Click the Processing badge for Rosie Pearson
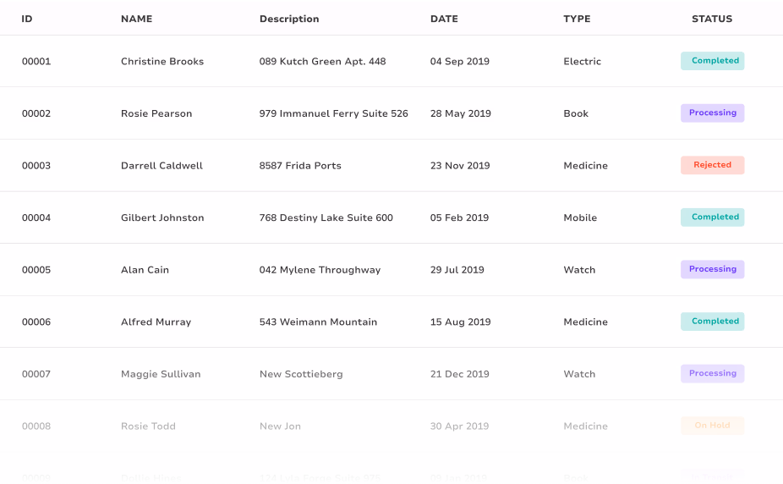This screenshot has width=783, height=484. 712,113
